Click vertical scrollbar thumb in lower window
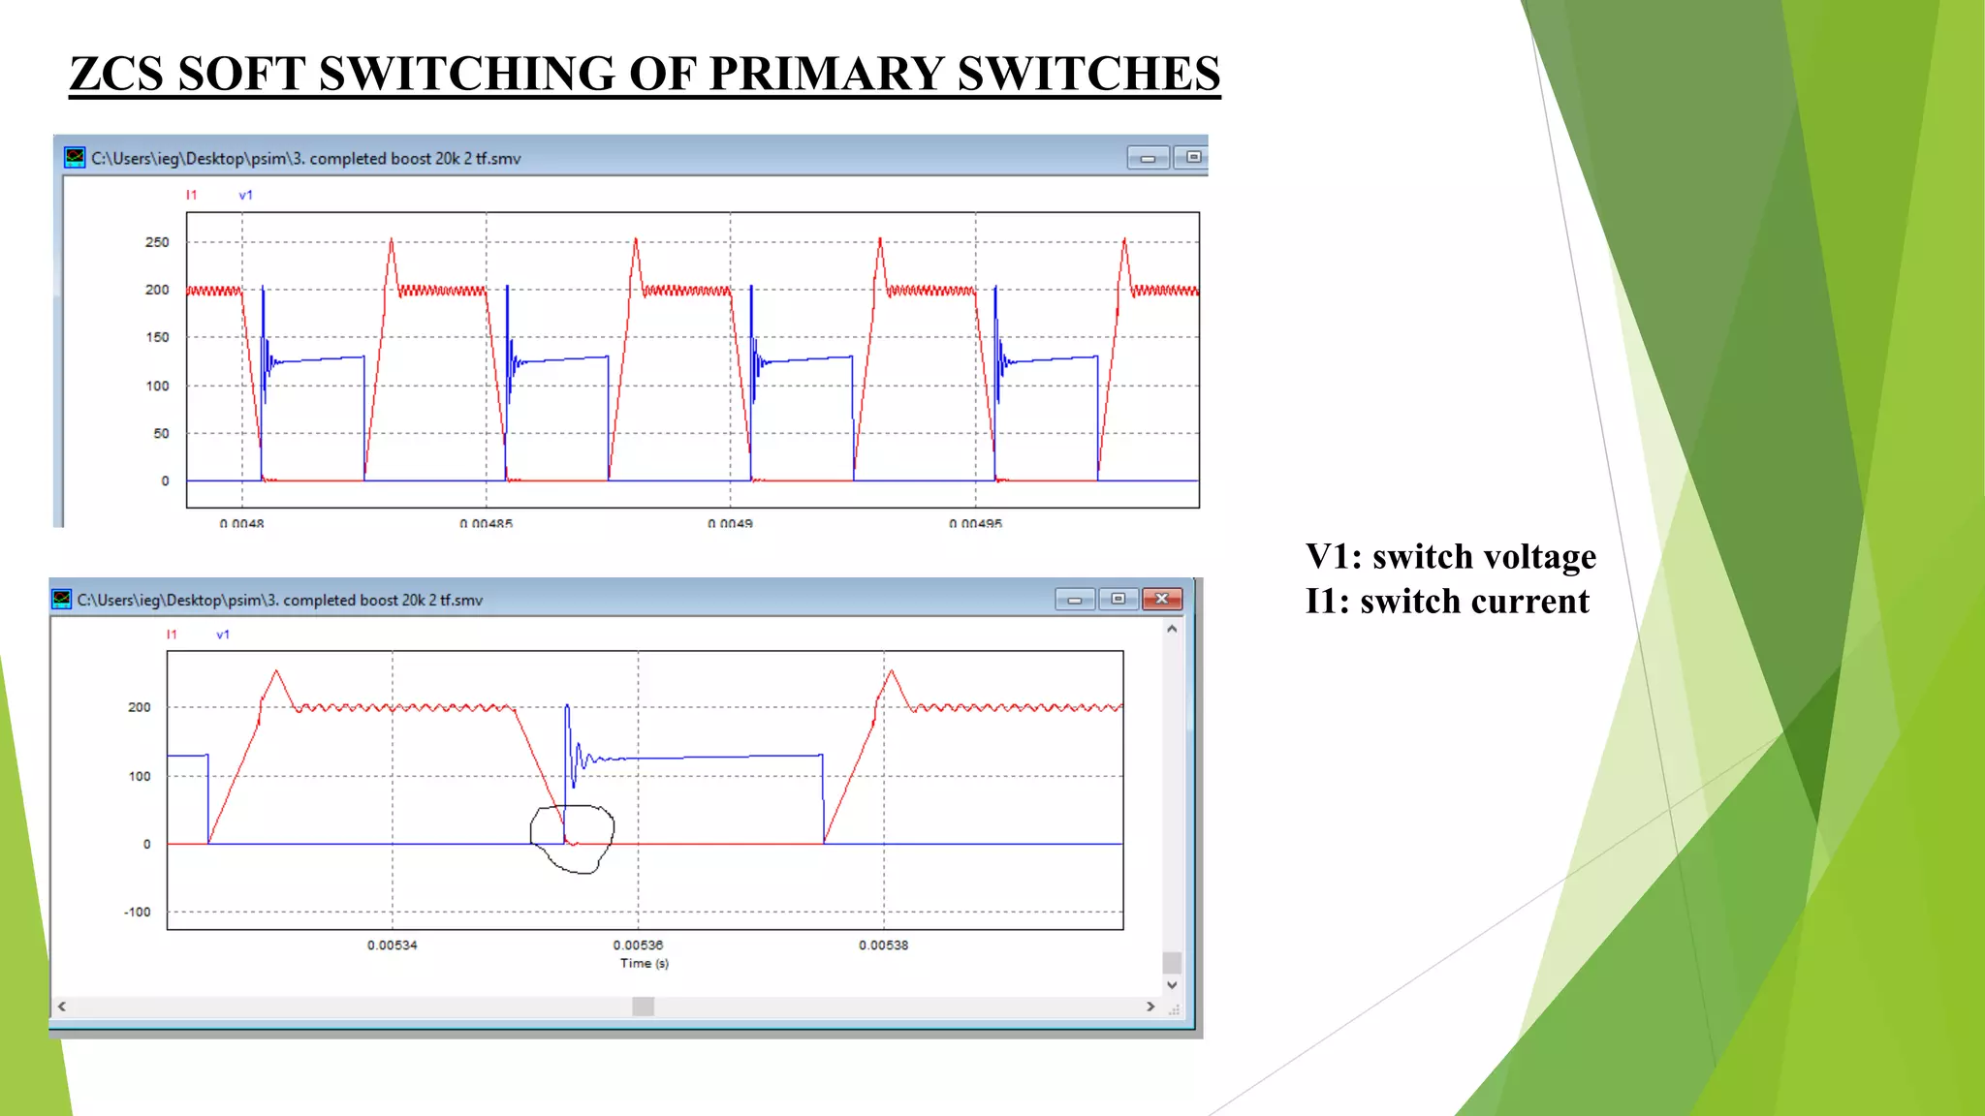The image size is (1985, 1116). 1172,962
